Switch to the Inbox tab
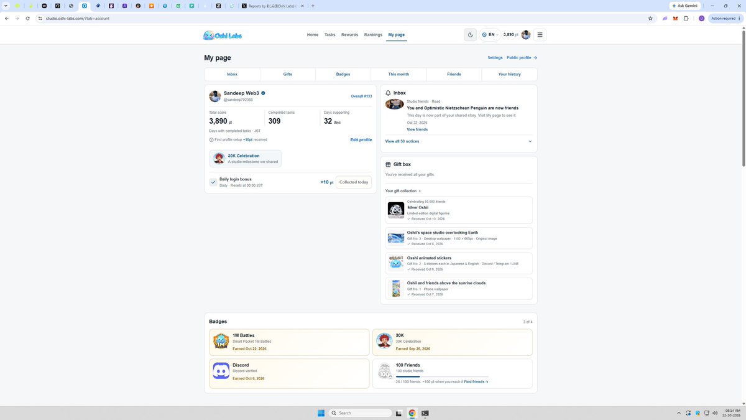746x420 pixels. (232, 74)
